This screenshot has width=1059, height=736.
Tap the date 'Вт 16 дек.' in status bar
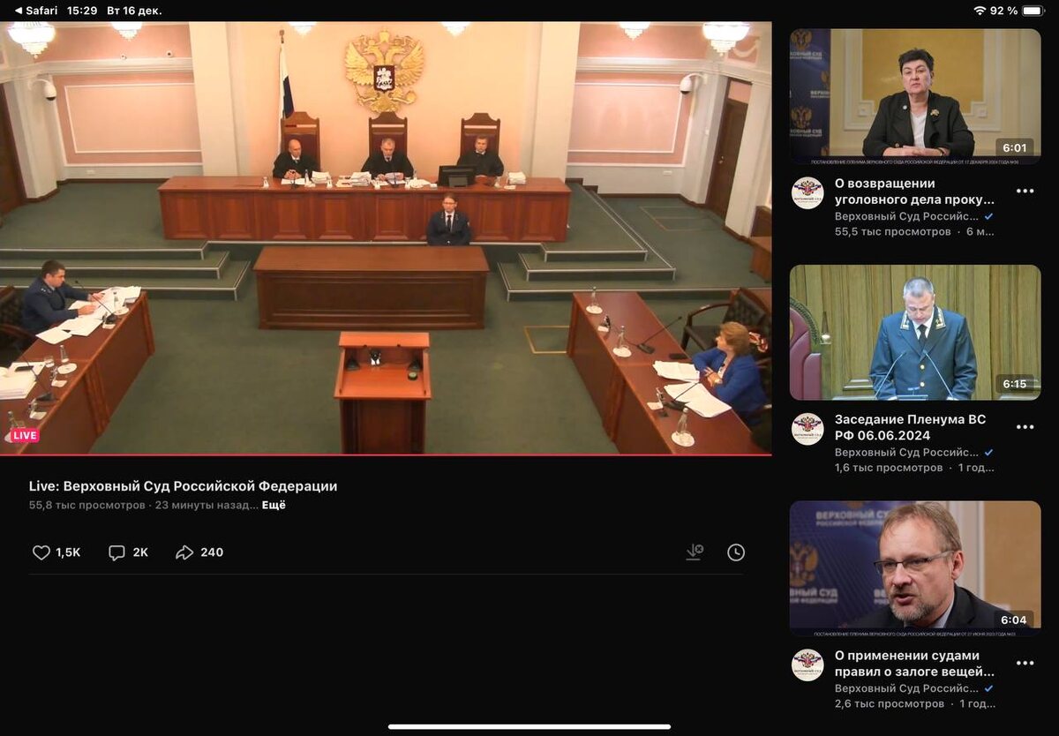(134, 11)
